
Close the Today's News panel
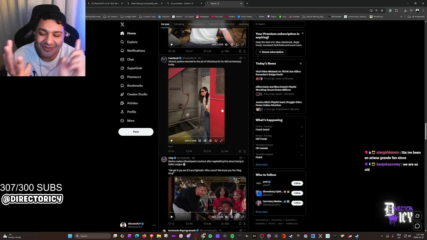pos(301,64)
